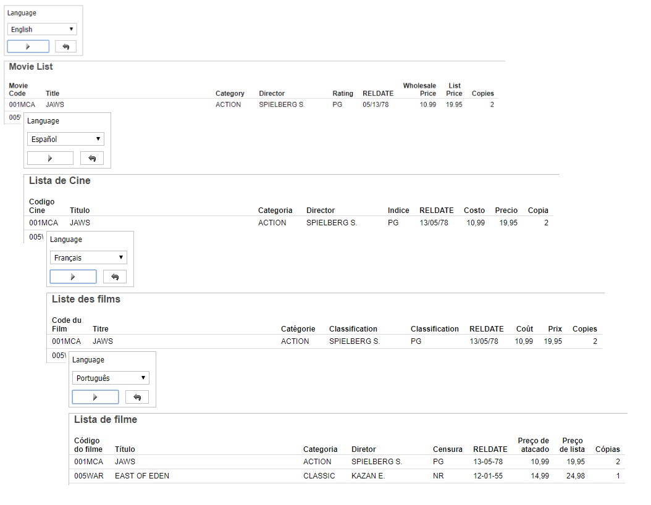This screenshot has width=651, height=505.
Task: Click the Copies header in English report
Action: point(483,93)
